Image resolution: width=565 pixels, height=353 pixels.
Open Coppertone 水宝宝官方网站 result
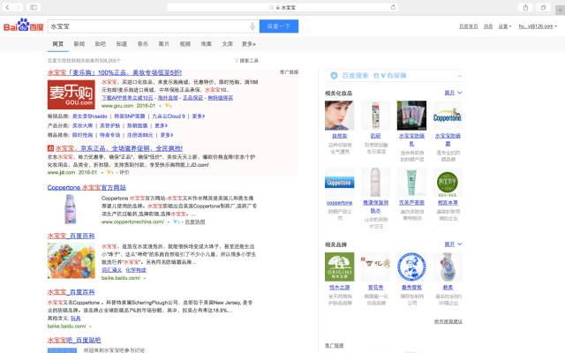tap(87, 188)
